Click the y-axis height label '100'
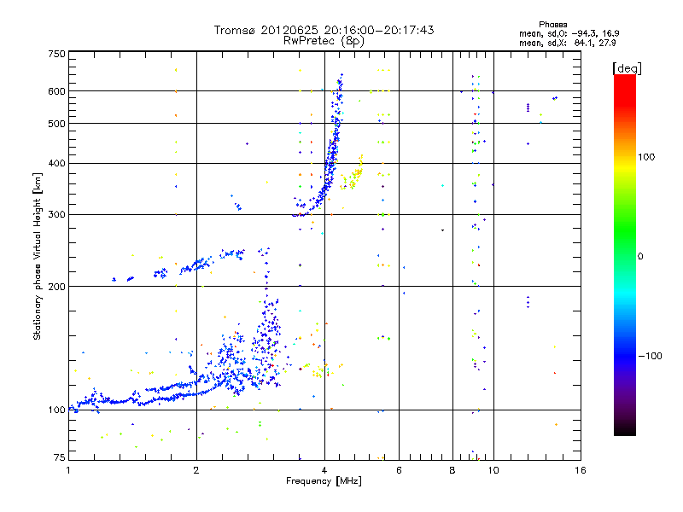The width and height of the screenshot is (683, 512). 56,410
